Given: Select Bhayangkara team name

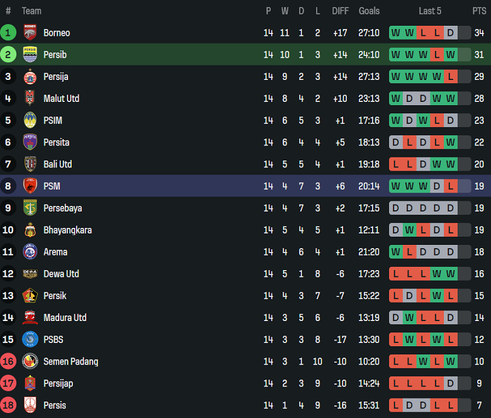Looking at the screenshot, I should (67, 230).
